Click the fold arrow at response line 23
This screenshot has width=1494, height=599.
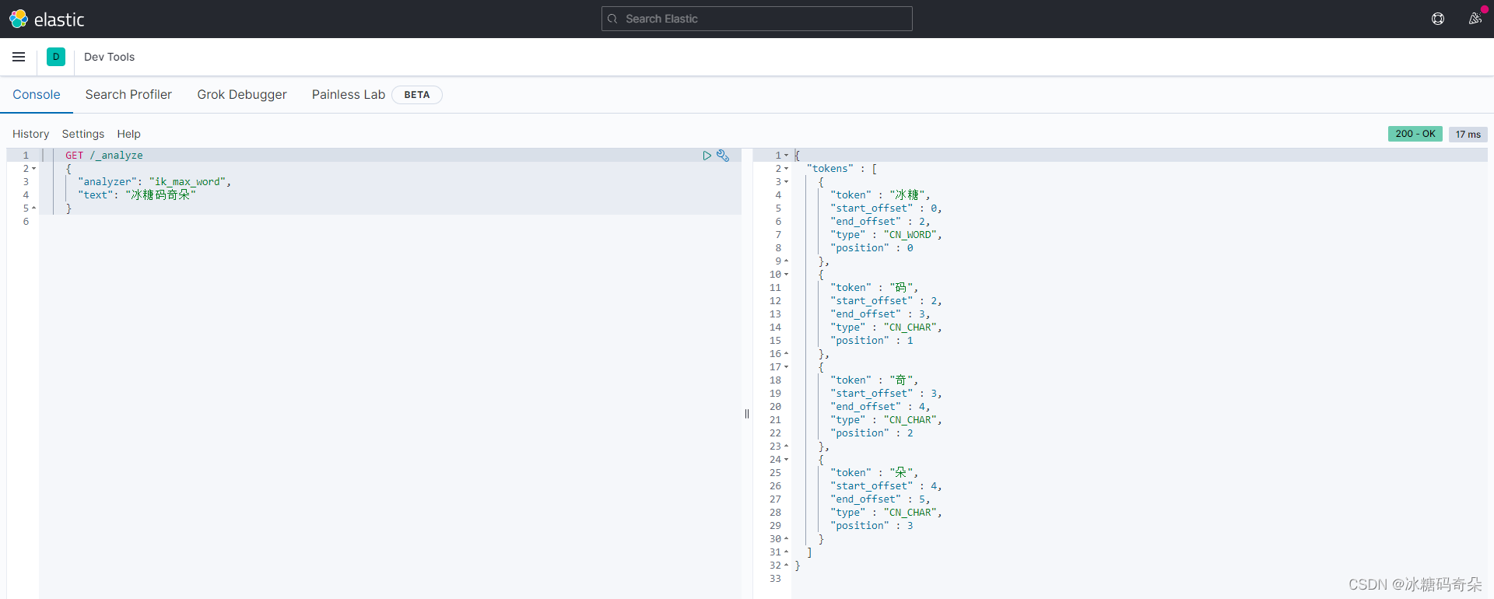786,447
